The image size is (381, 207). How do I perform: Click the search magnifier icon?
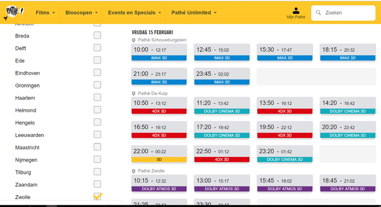coord(318,12)
